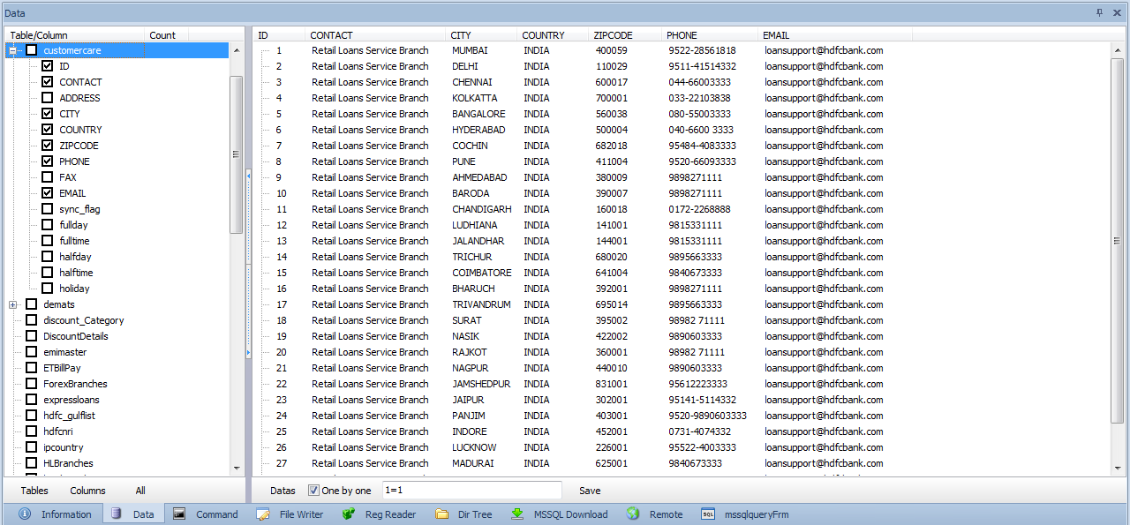Viewport: 1130px width, 525px height.
Task: Click data grid scrollbar up arrow
Action: (1119, 50)
